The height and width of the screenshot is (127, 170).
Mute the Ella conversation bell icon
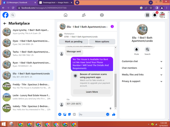click(x=136, y=49)
